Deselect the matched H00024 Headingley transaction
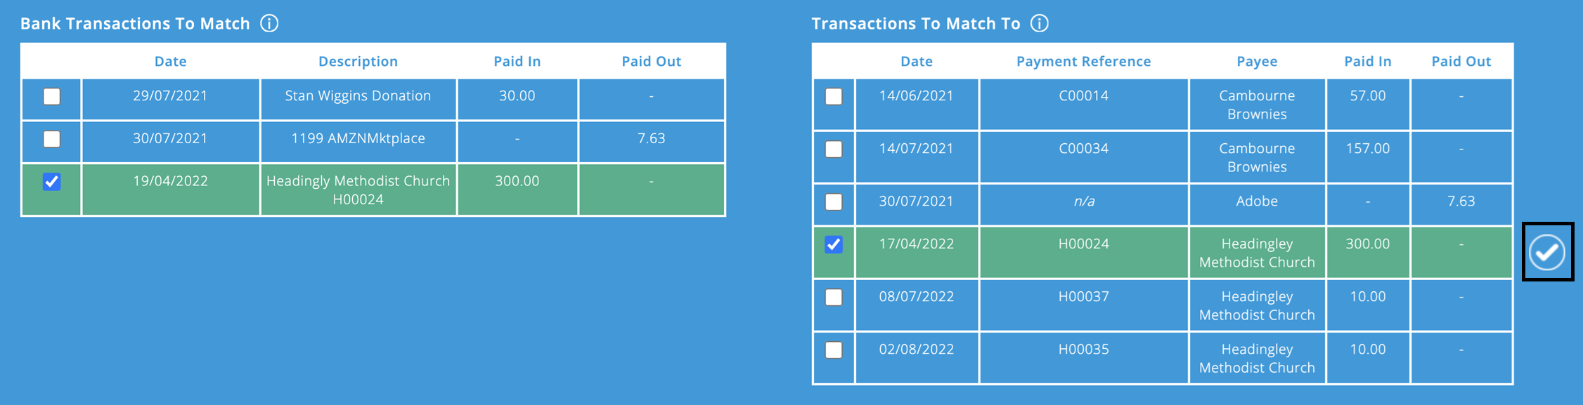The width and height of the screenshot is (1583, 405). pos(833,244)
